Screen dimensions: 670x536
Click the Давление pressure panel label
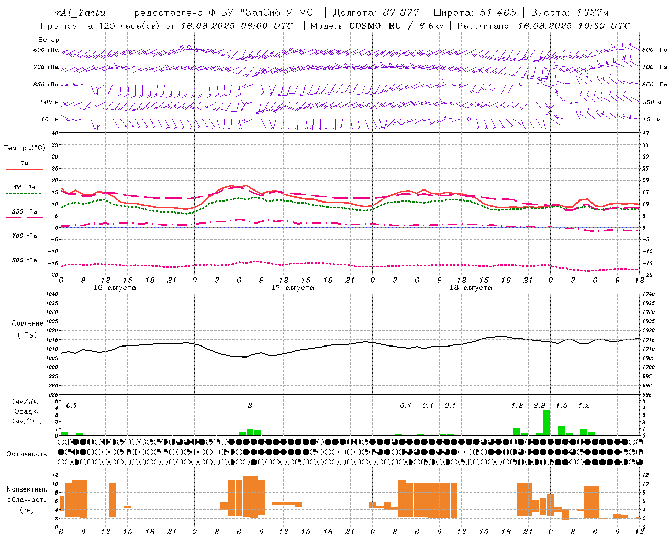(x=27, y=323)
